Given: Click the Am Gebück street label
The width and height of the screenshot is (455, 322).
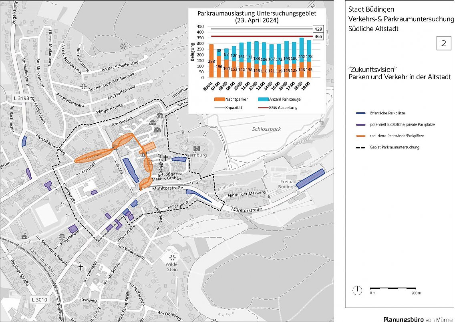Looking at the screenshot, I should (122, 122).
